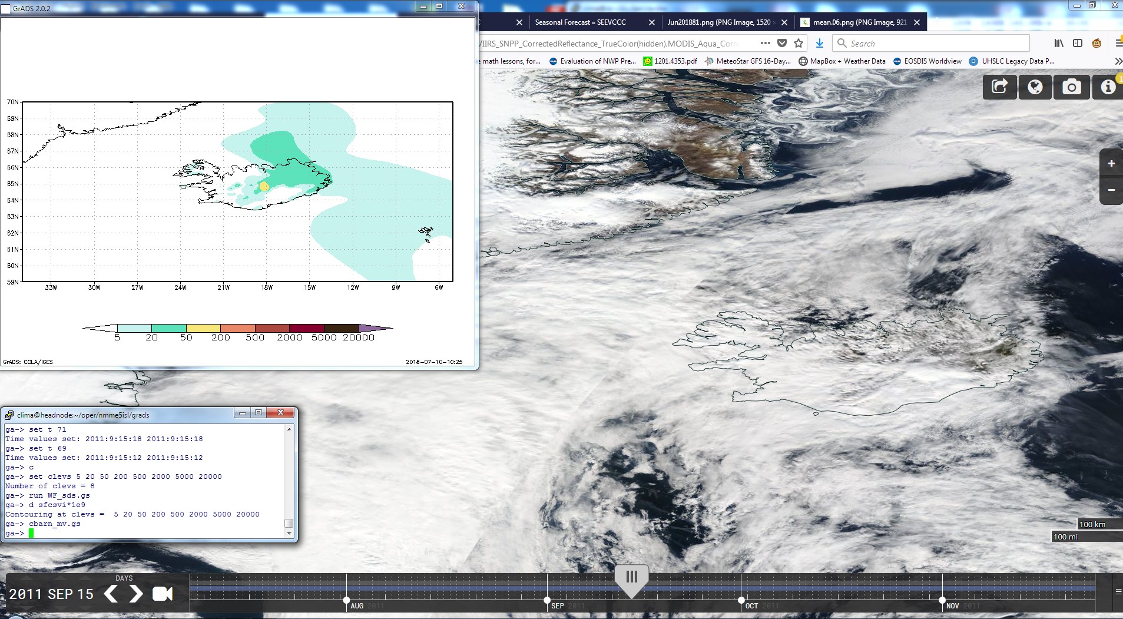Screen dimensions: 1123x619
Task: Switch to Seasonal Forecast SEEVCCC tab
Action: [x=580, y=22]
